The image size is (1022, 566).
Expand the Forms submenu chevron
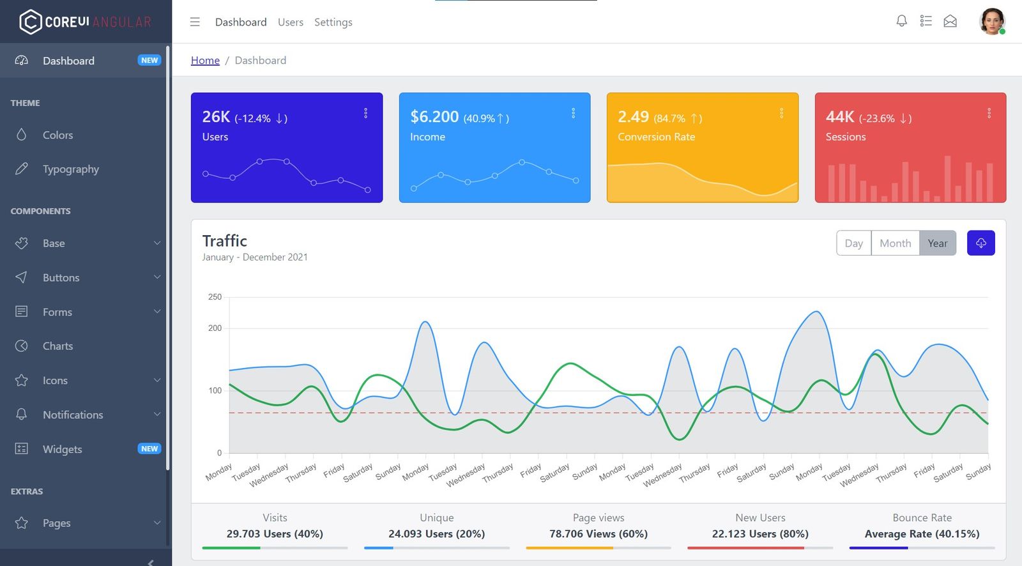tap(157, 312)
